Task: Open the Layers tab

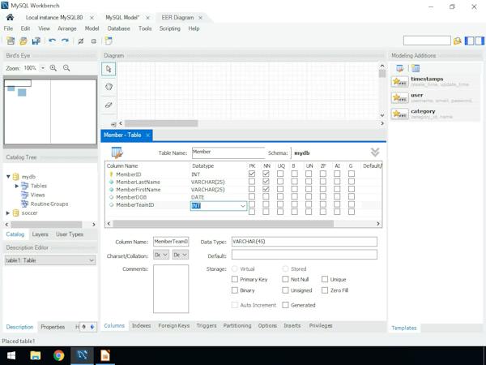Action: point(40,234)
